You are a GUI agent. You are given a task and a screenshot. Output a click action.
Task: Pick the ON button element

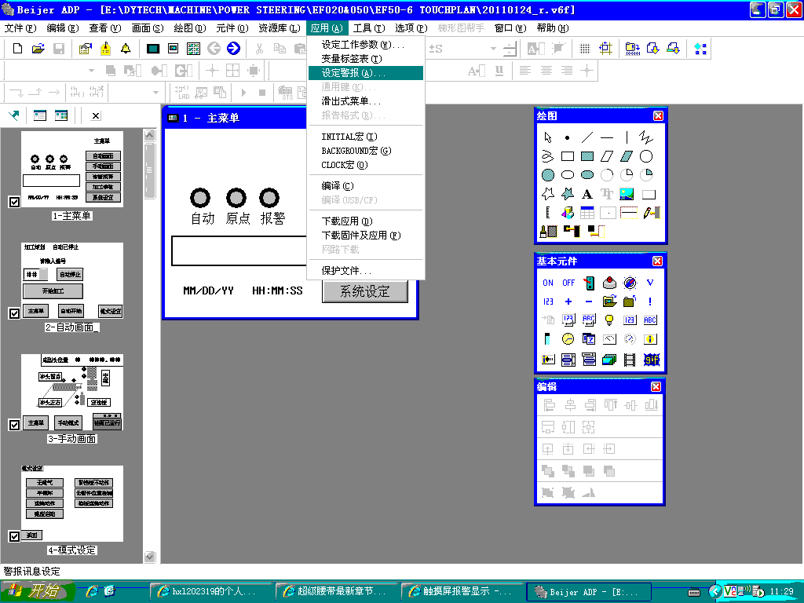548,283
